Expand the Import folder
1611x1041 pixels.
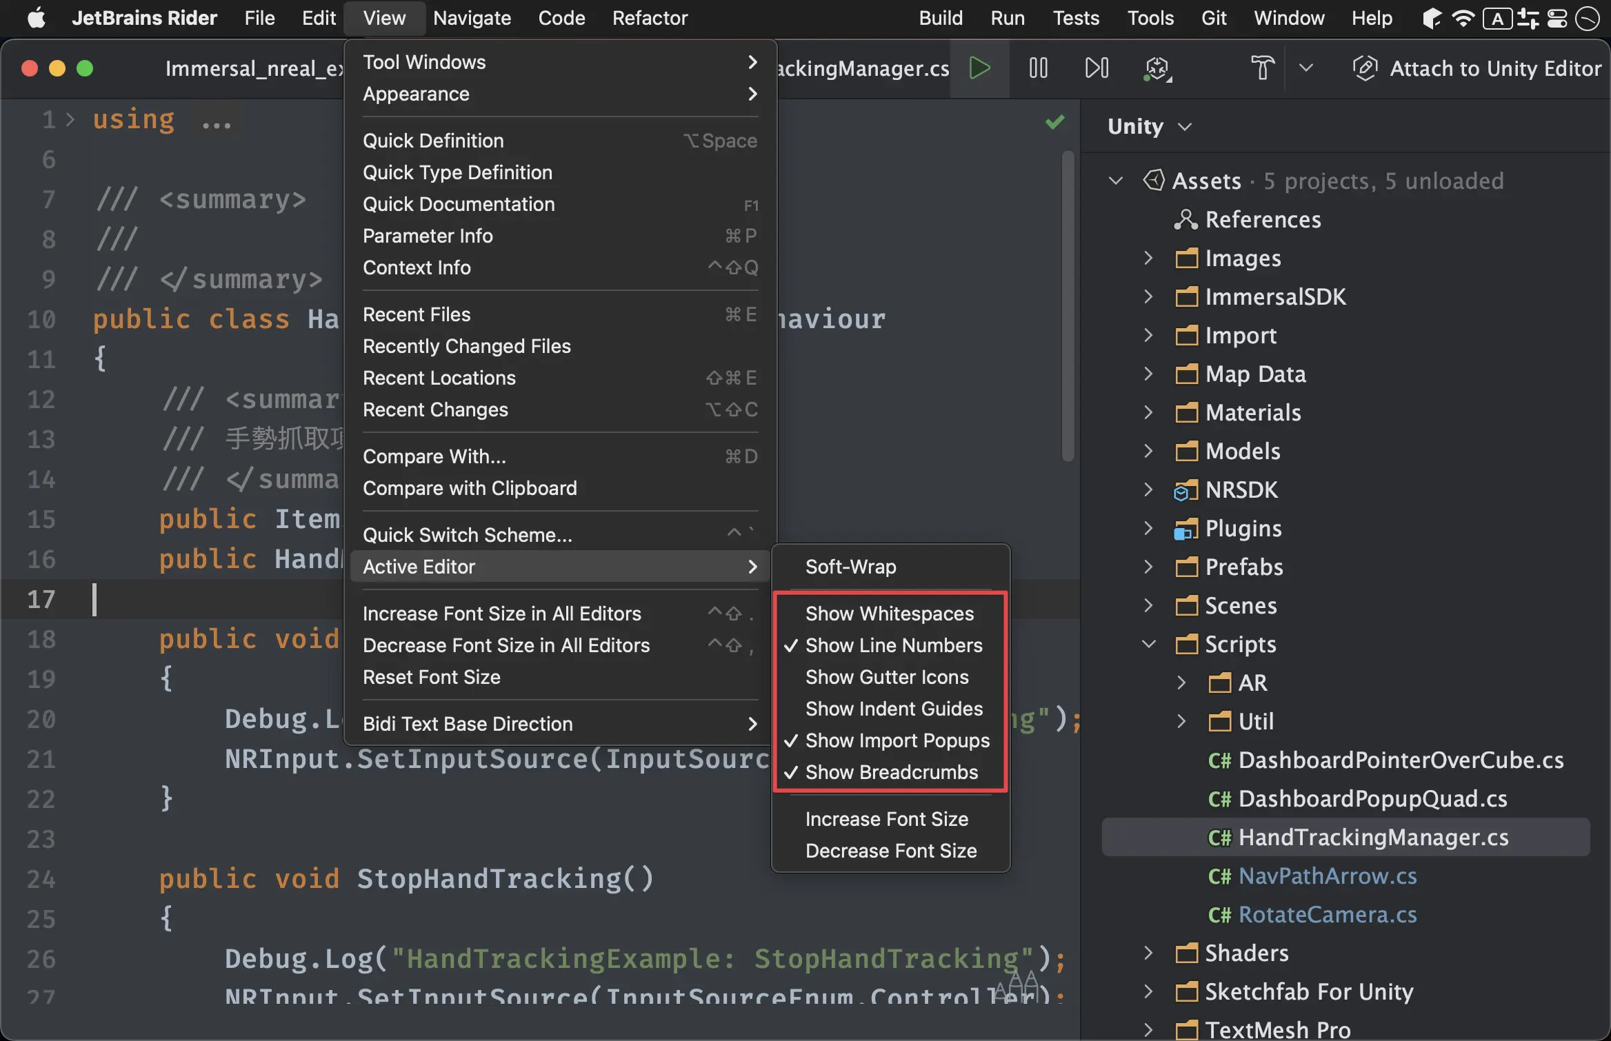[1148, 335]
